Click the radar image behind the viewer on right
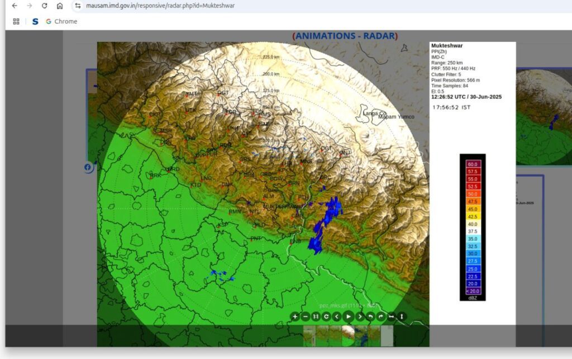 [544, 117]
